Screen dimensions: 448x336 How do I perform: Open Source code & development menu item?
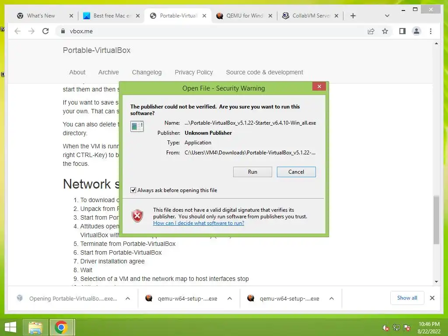pyautogui.click(x=265, y=72)
